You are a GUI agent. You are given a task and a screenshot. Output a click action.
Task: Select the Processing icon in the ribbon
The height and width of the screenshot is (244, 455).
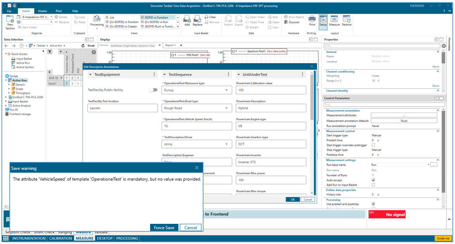[x=97, y=21]
